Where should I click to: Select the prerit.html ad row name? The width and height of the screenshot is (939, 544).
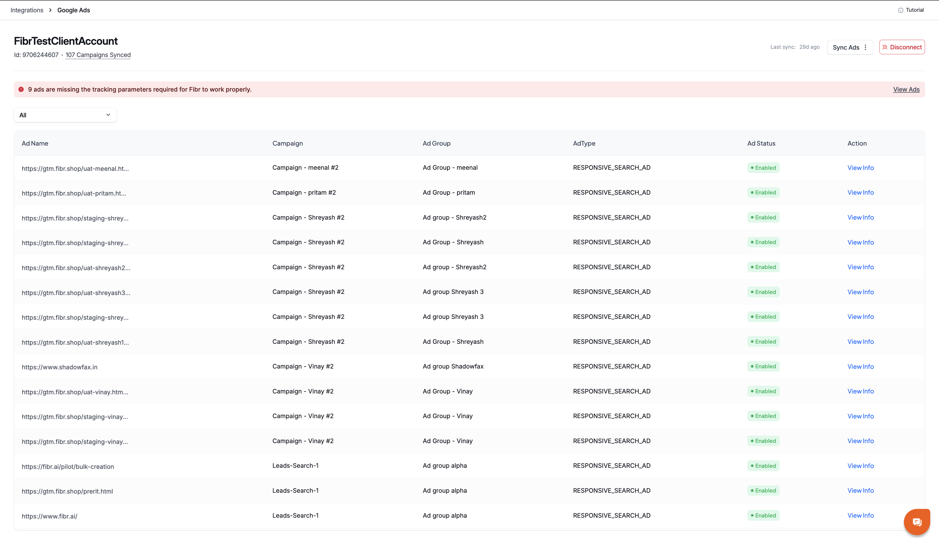[x=67, y=491]
